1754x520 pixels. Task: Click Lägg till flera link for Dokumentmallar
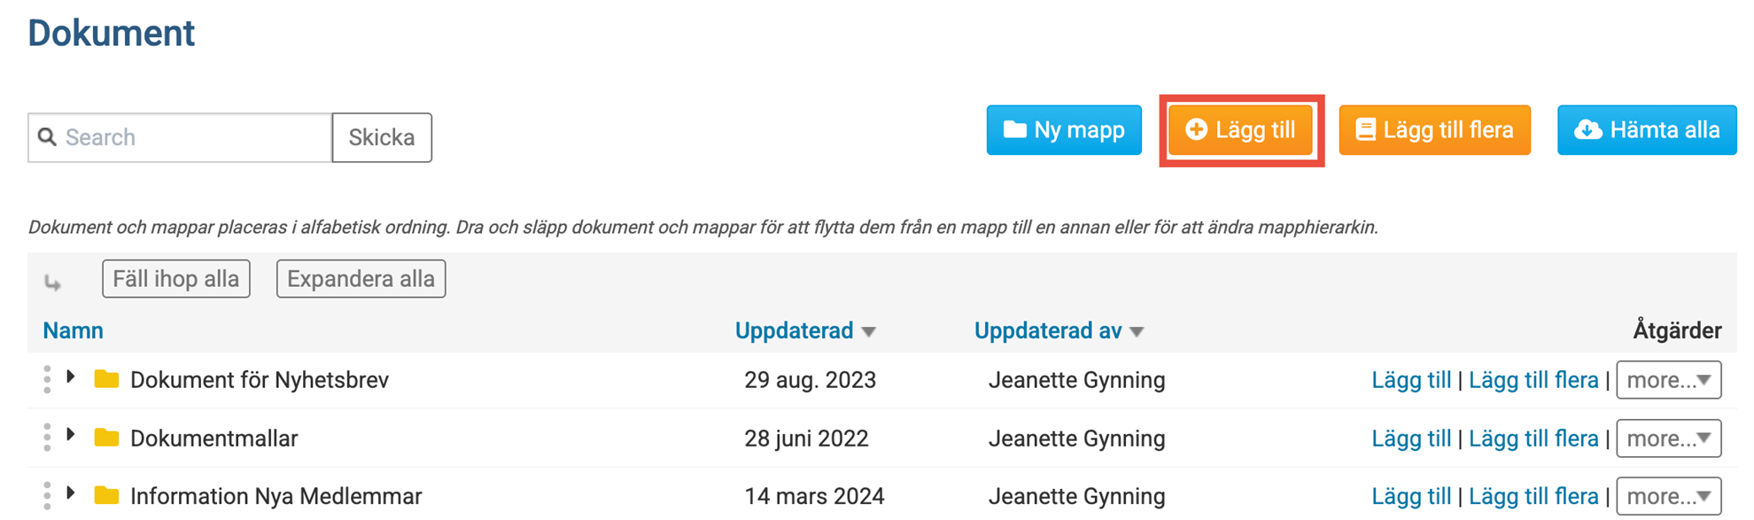(x=1533, y=439)
